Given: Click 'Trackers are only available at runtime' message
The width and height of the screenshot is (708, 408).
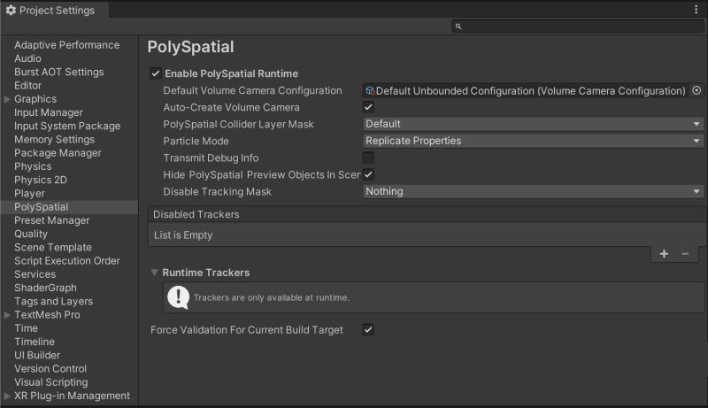Looking at the screenshot, I should pyautogui.click(x=272, y=298).
